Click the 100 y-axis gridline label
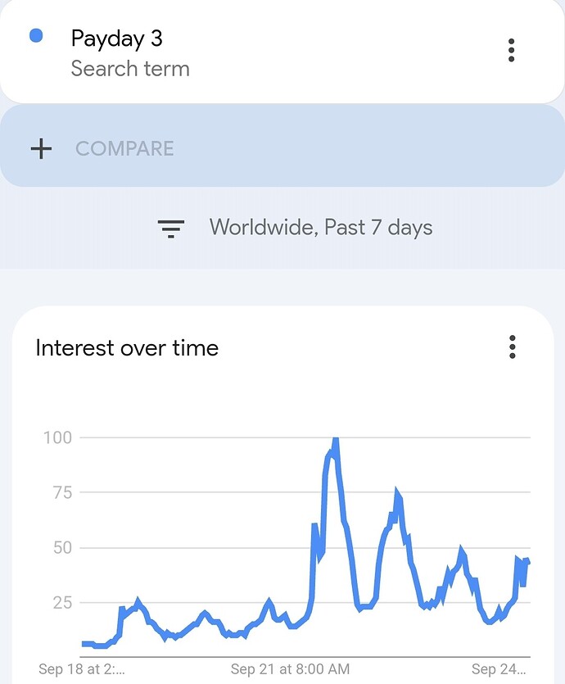565x684 pixels. tap(57, 437)
